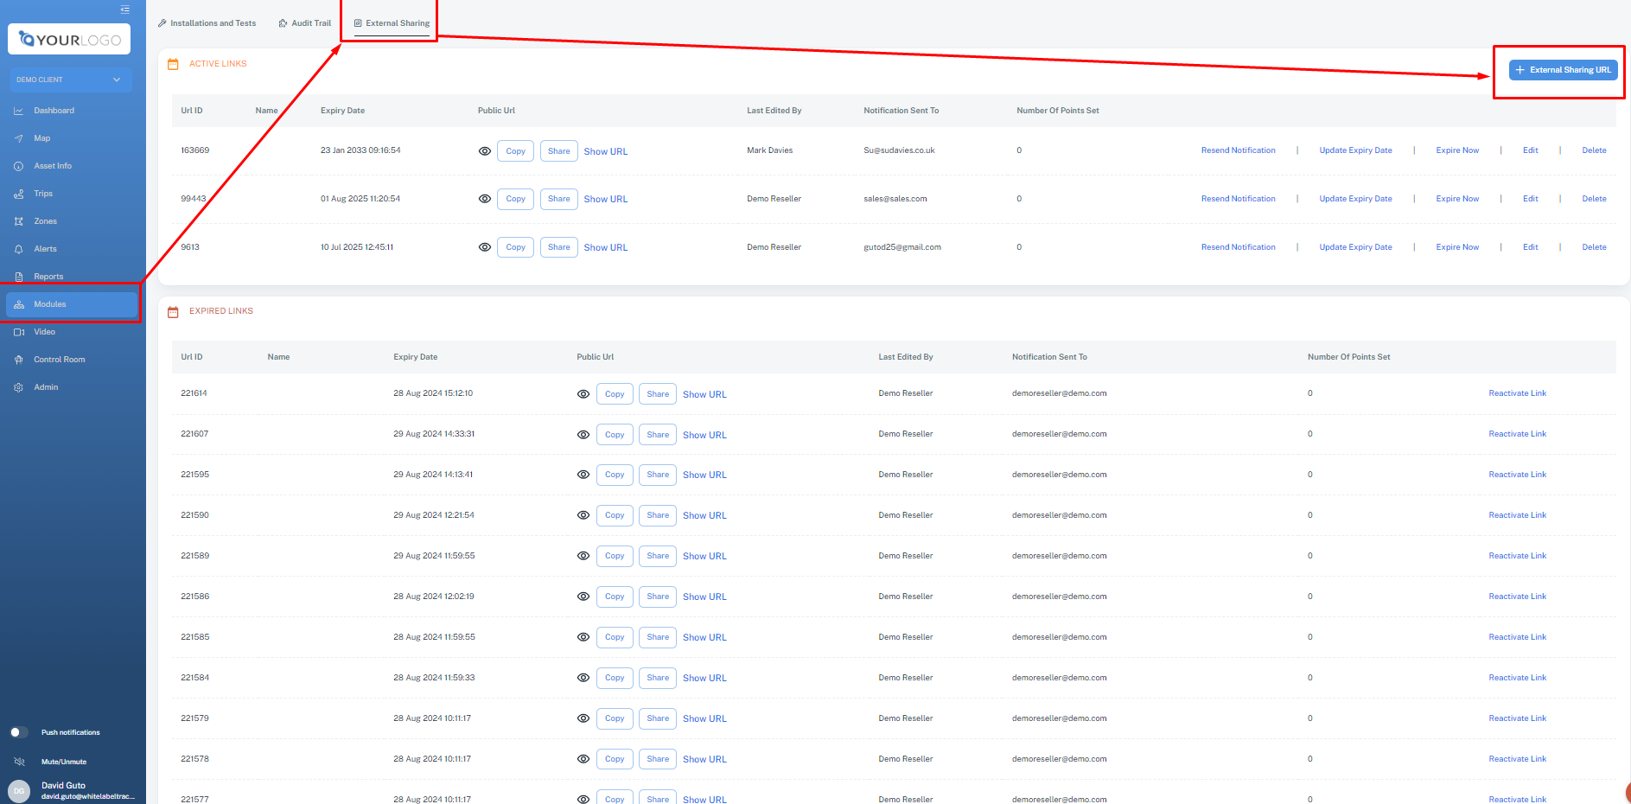Create a new External Sharing URL
Viewport: 1631px width, 804px height.
coord(1563,70)
